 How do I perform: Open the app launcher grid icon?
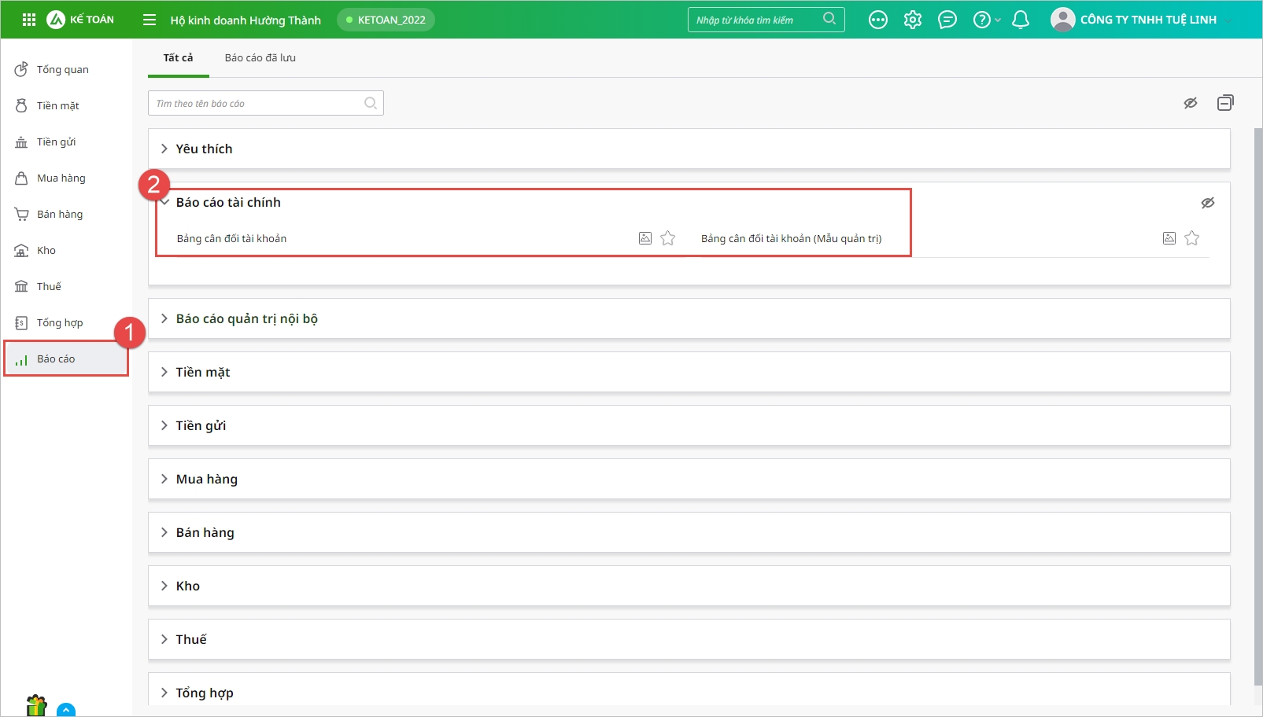29,20
